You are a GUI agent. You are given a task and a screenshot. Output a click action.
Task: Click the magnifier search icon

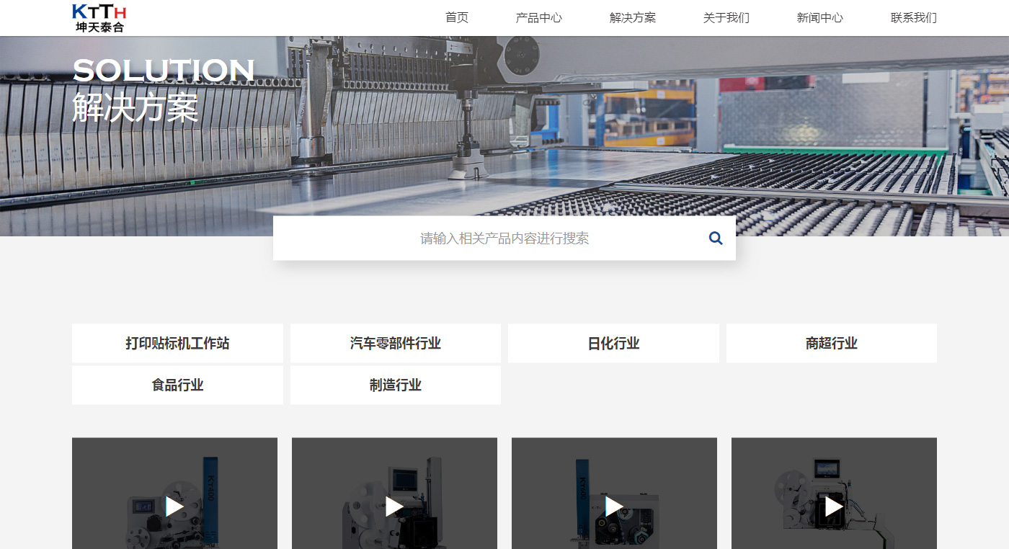[x=715, y=238]
